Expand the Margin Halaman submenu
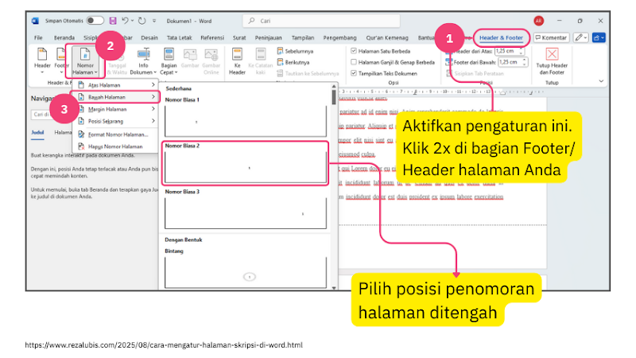This screenshot has height=358, width=636. click(x=115, y=109)
